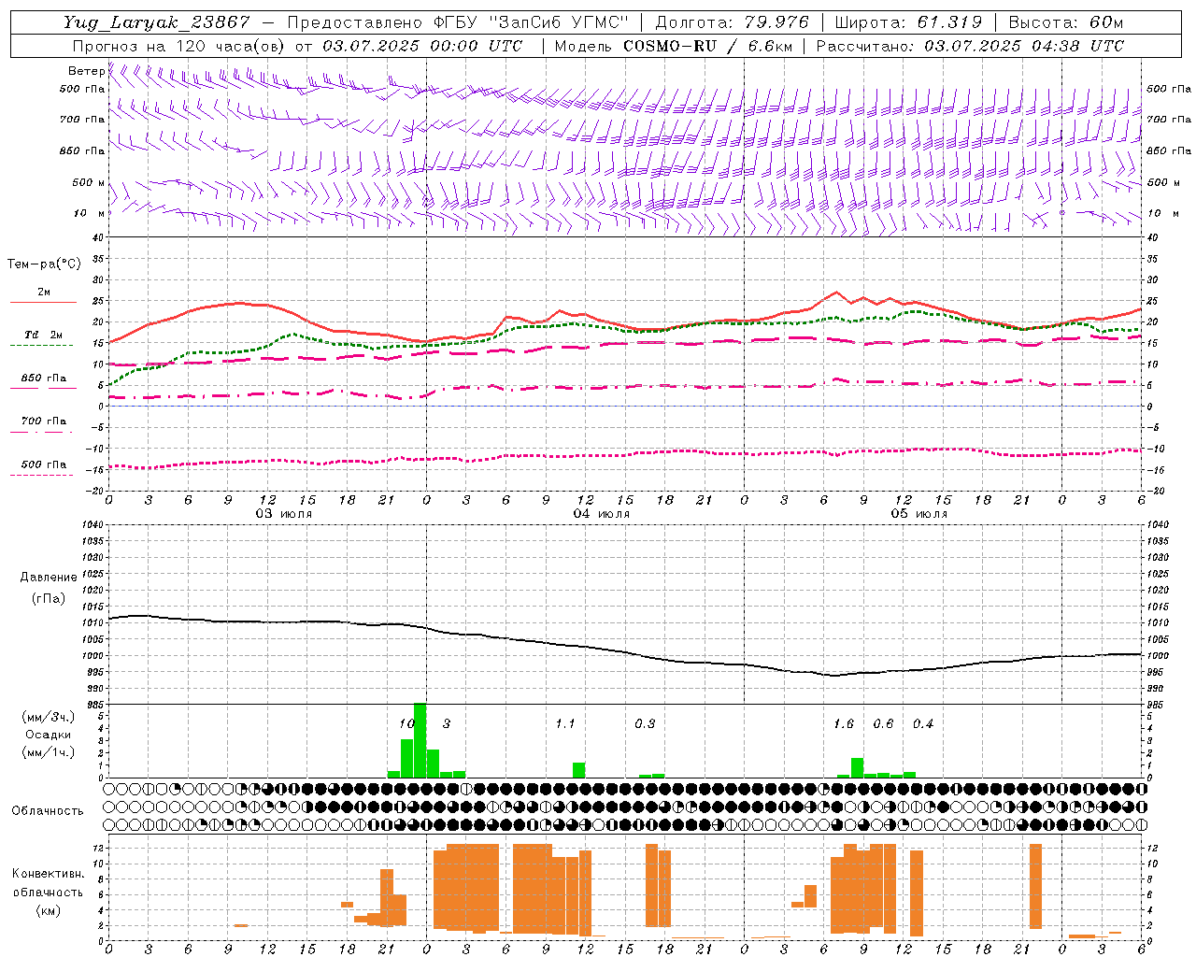Click the 3-hour precipitation total 1.1
Viewport: 1196px width, 957px height.
[565, 723]
